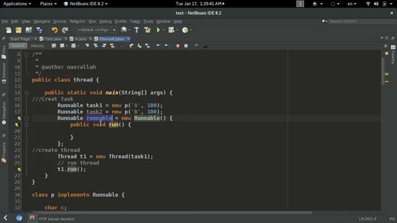Screen dimensions: 397x223
Task: Switch to Test.java tab
Action: (53, 39)
